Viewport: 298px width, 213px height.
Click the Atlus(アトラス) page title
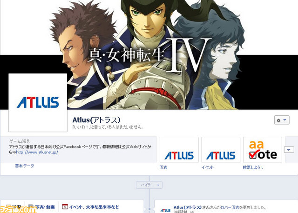(x=96, y=120)
